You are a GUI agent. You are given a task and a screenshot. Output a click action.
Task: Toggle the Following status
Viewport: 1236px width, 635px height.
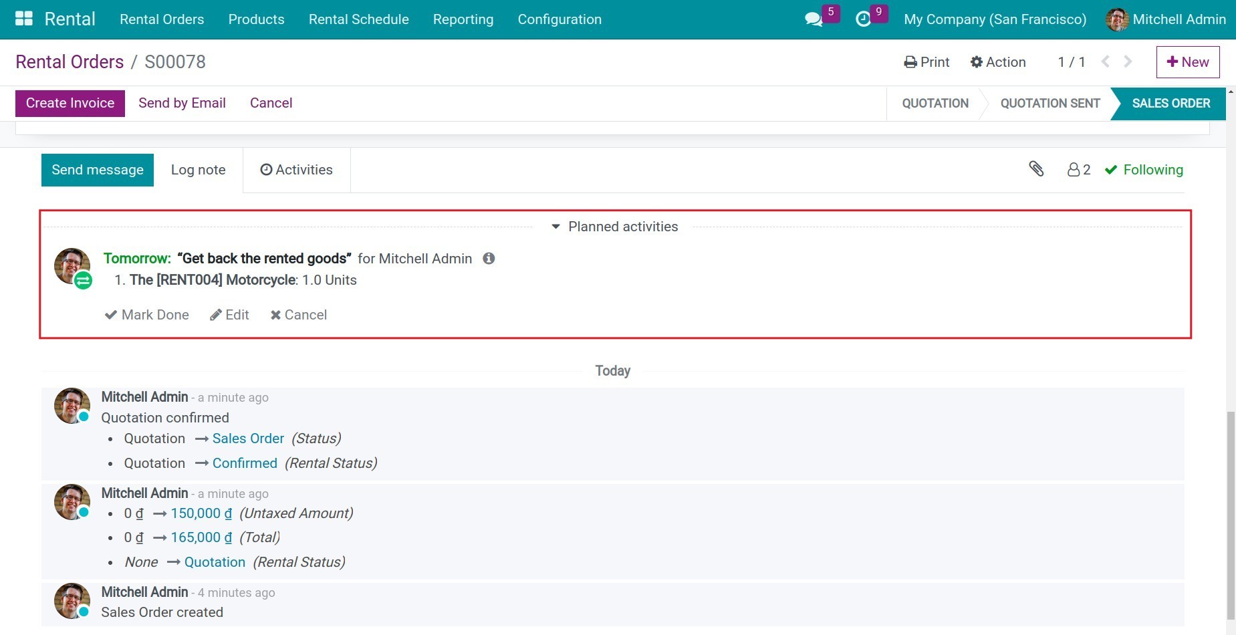click(1144, 170)
